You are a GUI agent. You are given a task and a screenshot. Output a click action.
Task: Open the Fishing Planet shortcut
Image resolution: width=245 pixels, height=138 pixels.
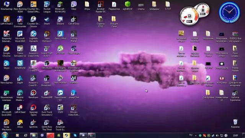coord(74,36)
